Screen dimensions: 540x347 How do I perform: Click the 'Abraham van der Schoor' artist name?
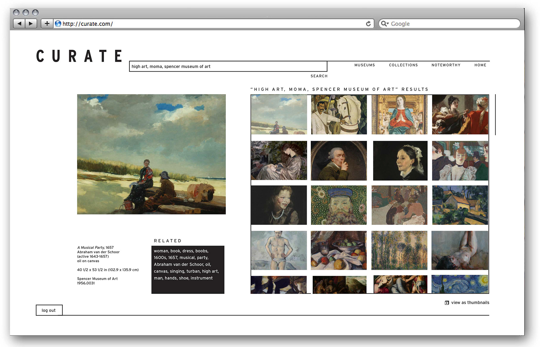[98, 252]
